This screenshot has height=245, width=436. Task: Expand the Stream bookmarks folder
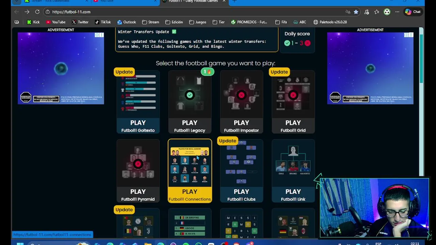[x=151, y=22]
